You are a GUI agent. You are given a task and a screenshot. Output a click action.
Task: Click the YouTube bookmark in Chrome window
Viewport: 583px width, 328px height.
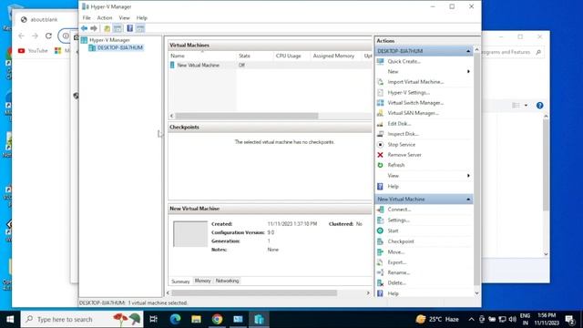[x=33, y=51]
